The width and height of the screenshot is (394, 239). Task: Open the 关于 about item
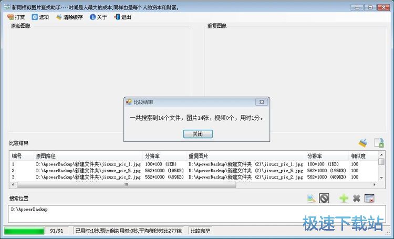tap(98, 17)
